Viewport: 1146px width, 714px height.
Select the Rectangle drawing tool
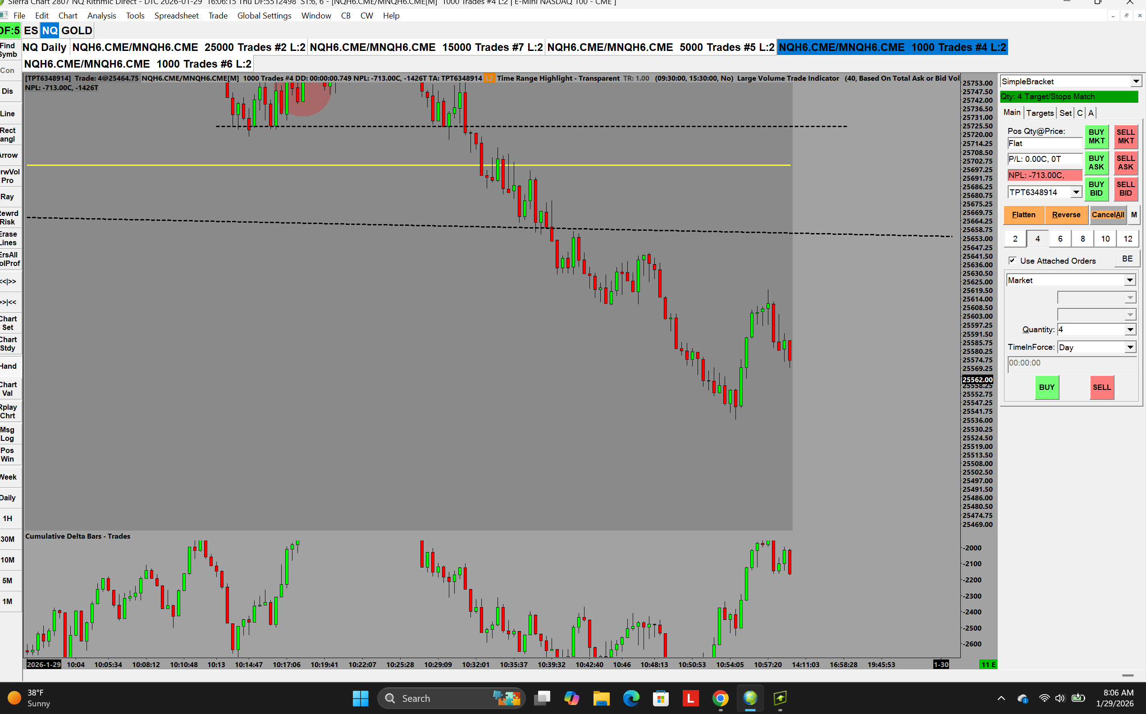[x=8, y=135]
